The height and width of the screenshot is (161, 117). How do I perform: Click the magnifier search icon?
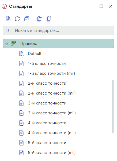pos(7,30)
